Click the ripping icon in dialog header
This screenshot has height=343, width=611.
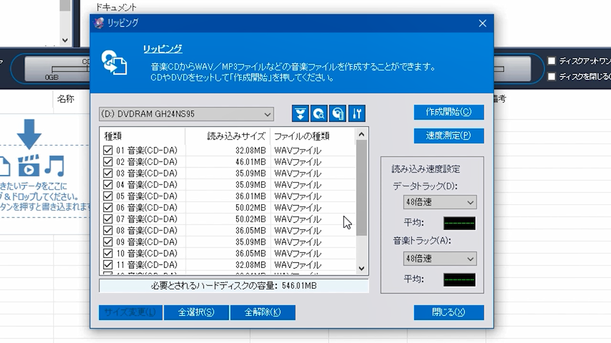pos(114,63)
